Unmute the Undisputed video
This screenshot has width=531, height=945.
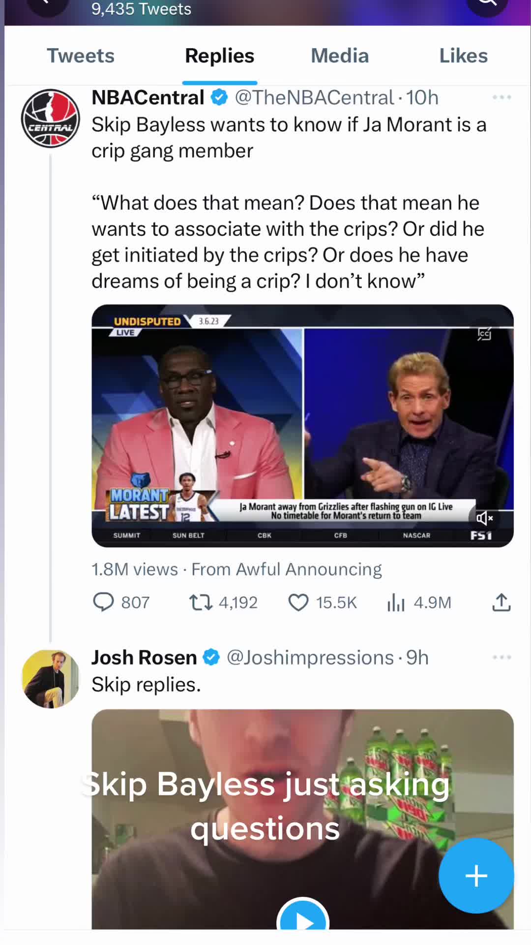tap(484, 518)
